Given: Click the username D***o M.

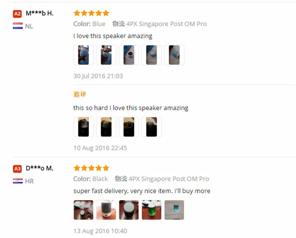Looking at the screenshot, I should coord(40,168).
